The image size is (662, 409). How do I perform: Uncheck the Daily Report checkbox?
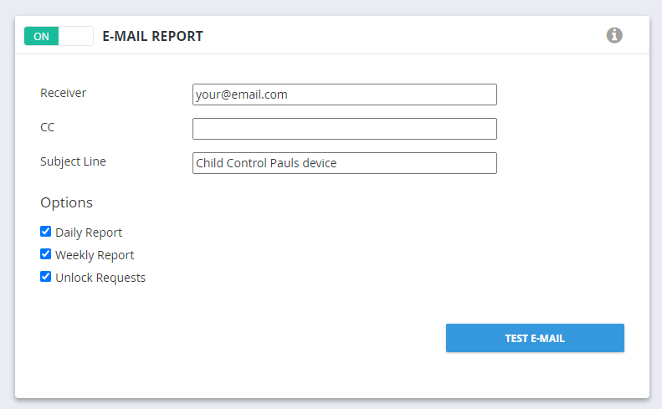[x=45, y=232]
